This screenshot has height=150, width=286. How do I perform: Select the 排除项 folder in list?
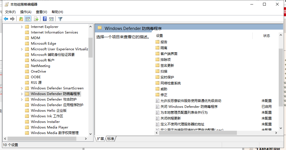tap(165, 59)
